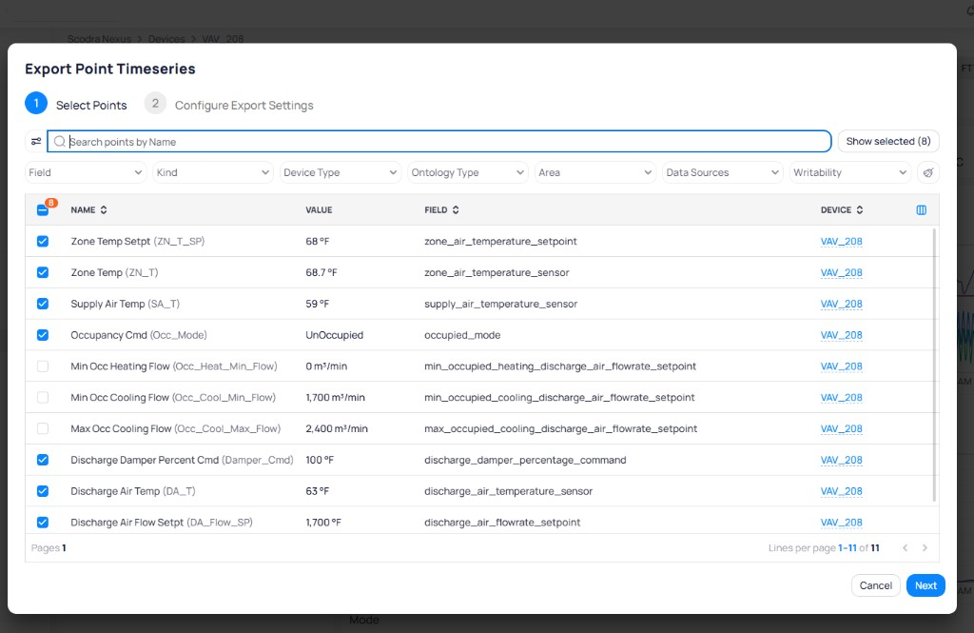Uncheck Discharge Air Flow Setpt checkbox

tap(42, 523)
